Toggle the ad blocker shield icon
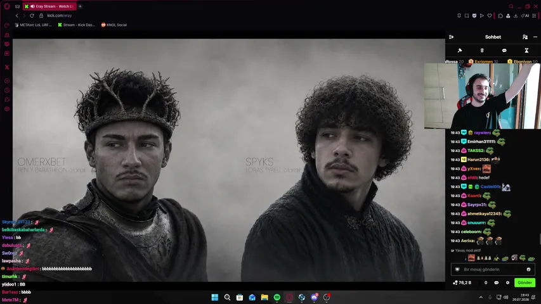This screenshot has height=304, width=541. [x=474, y=15]
